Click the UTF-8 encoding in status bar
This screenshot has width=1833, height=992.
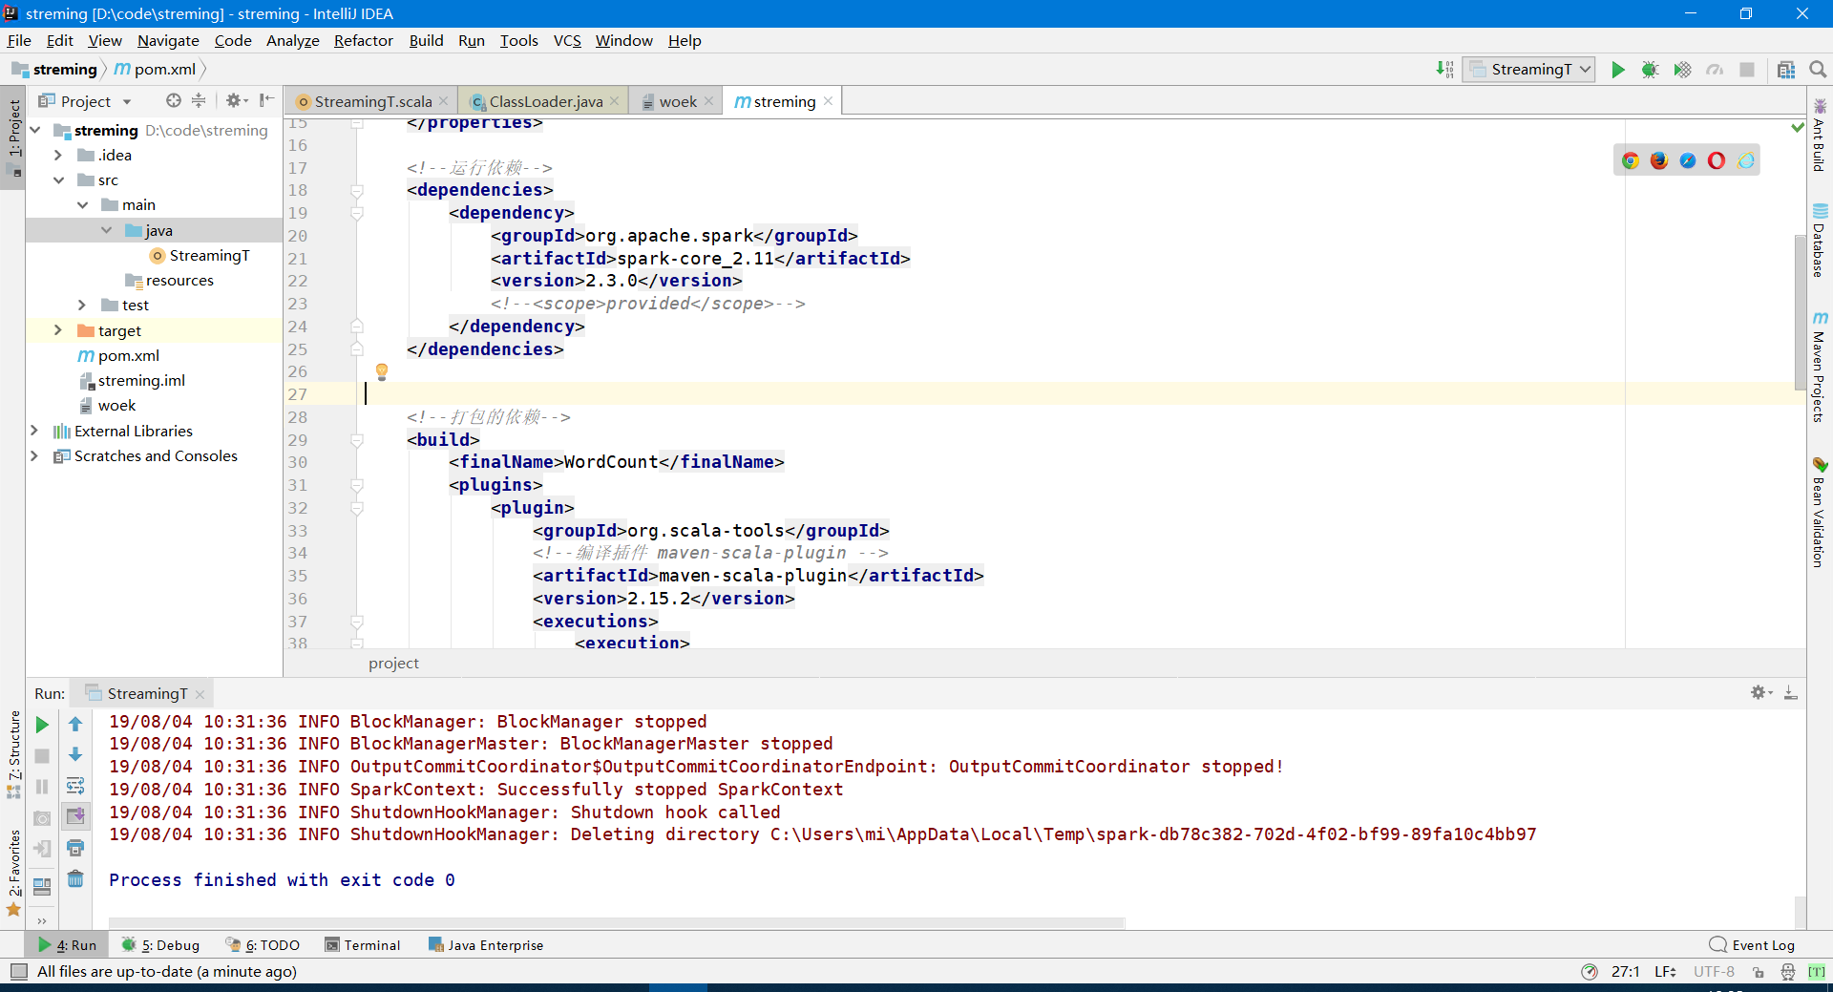[1714, 972]
